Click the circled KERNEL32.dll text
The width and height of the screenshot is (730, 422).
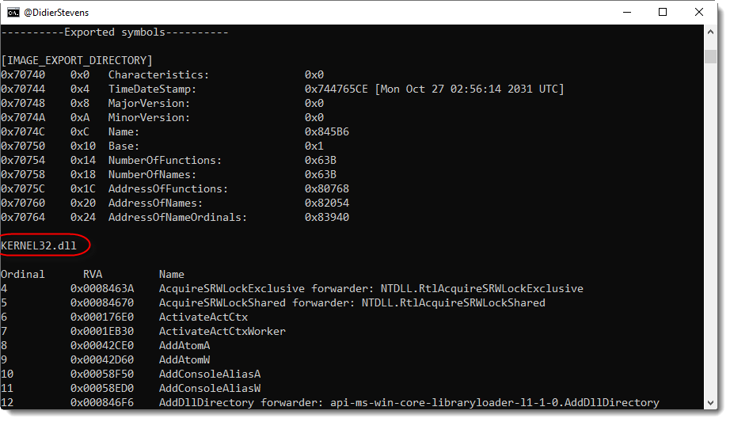tap(39, 245)
